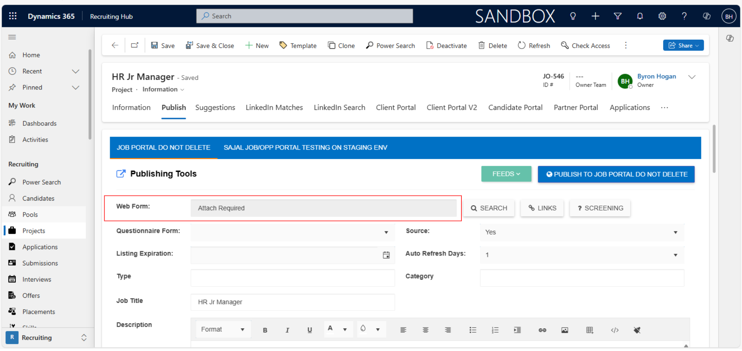Click the underline formatting icon
Screen dimensions: 742x351
[x=310, y=330]
